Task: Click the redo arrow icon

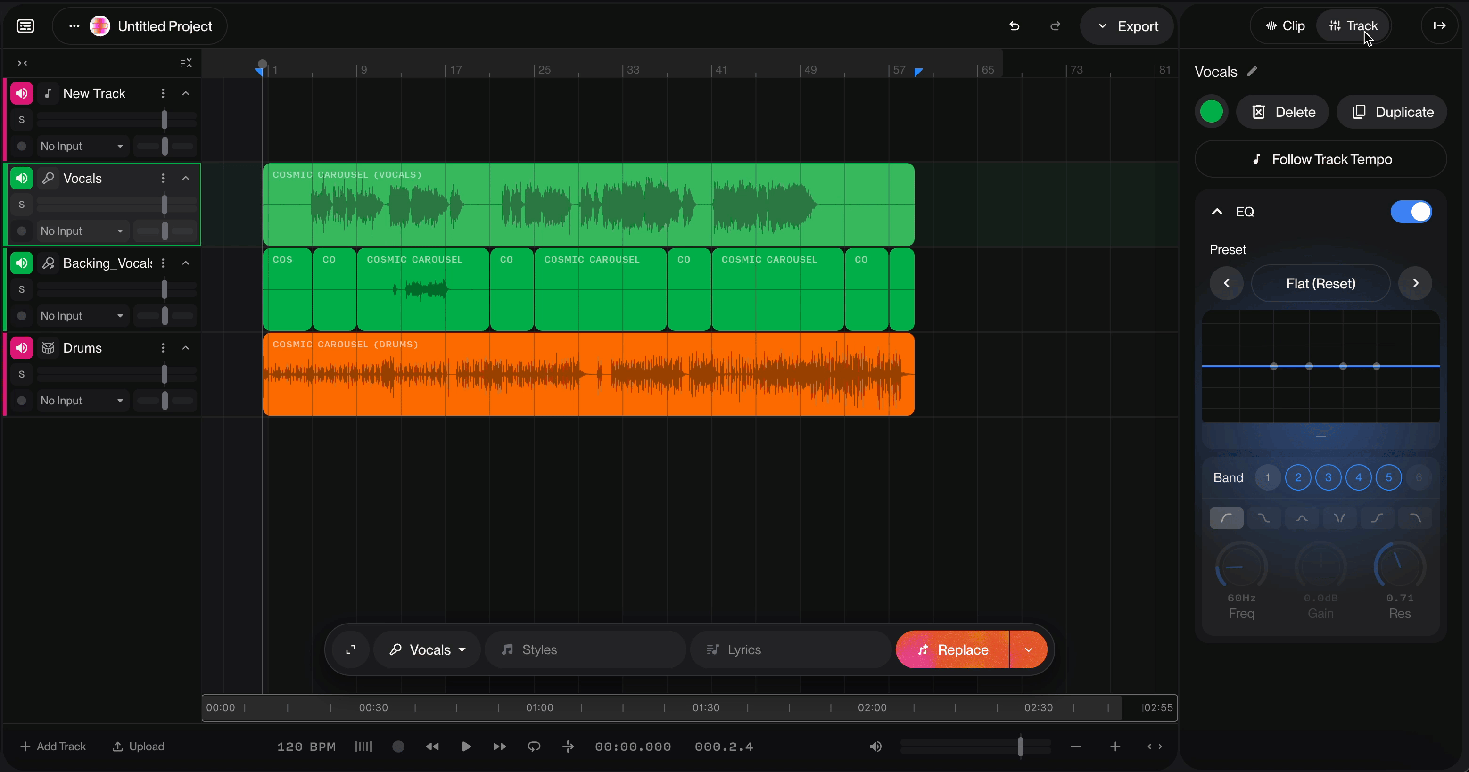Action: (1055, 26)
